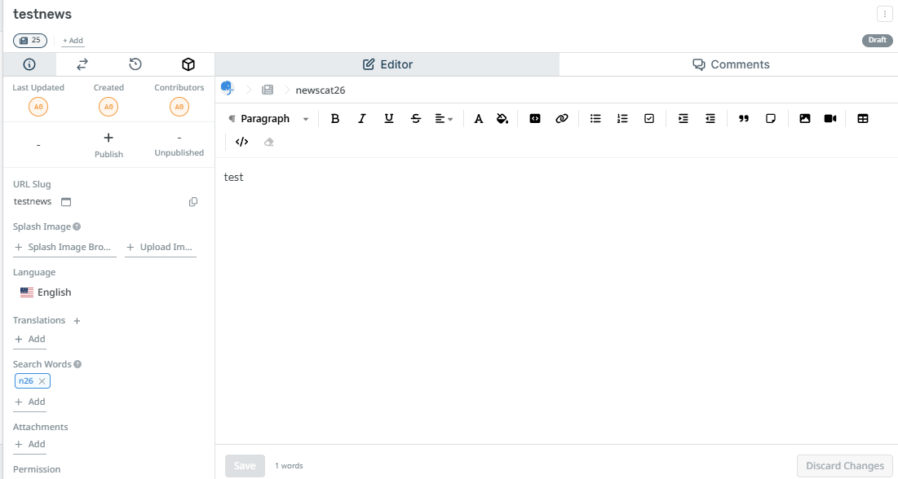The image size is (898, 479).
Task: Toggle underline formatting
Action: click(389, 119)
